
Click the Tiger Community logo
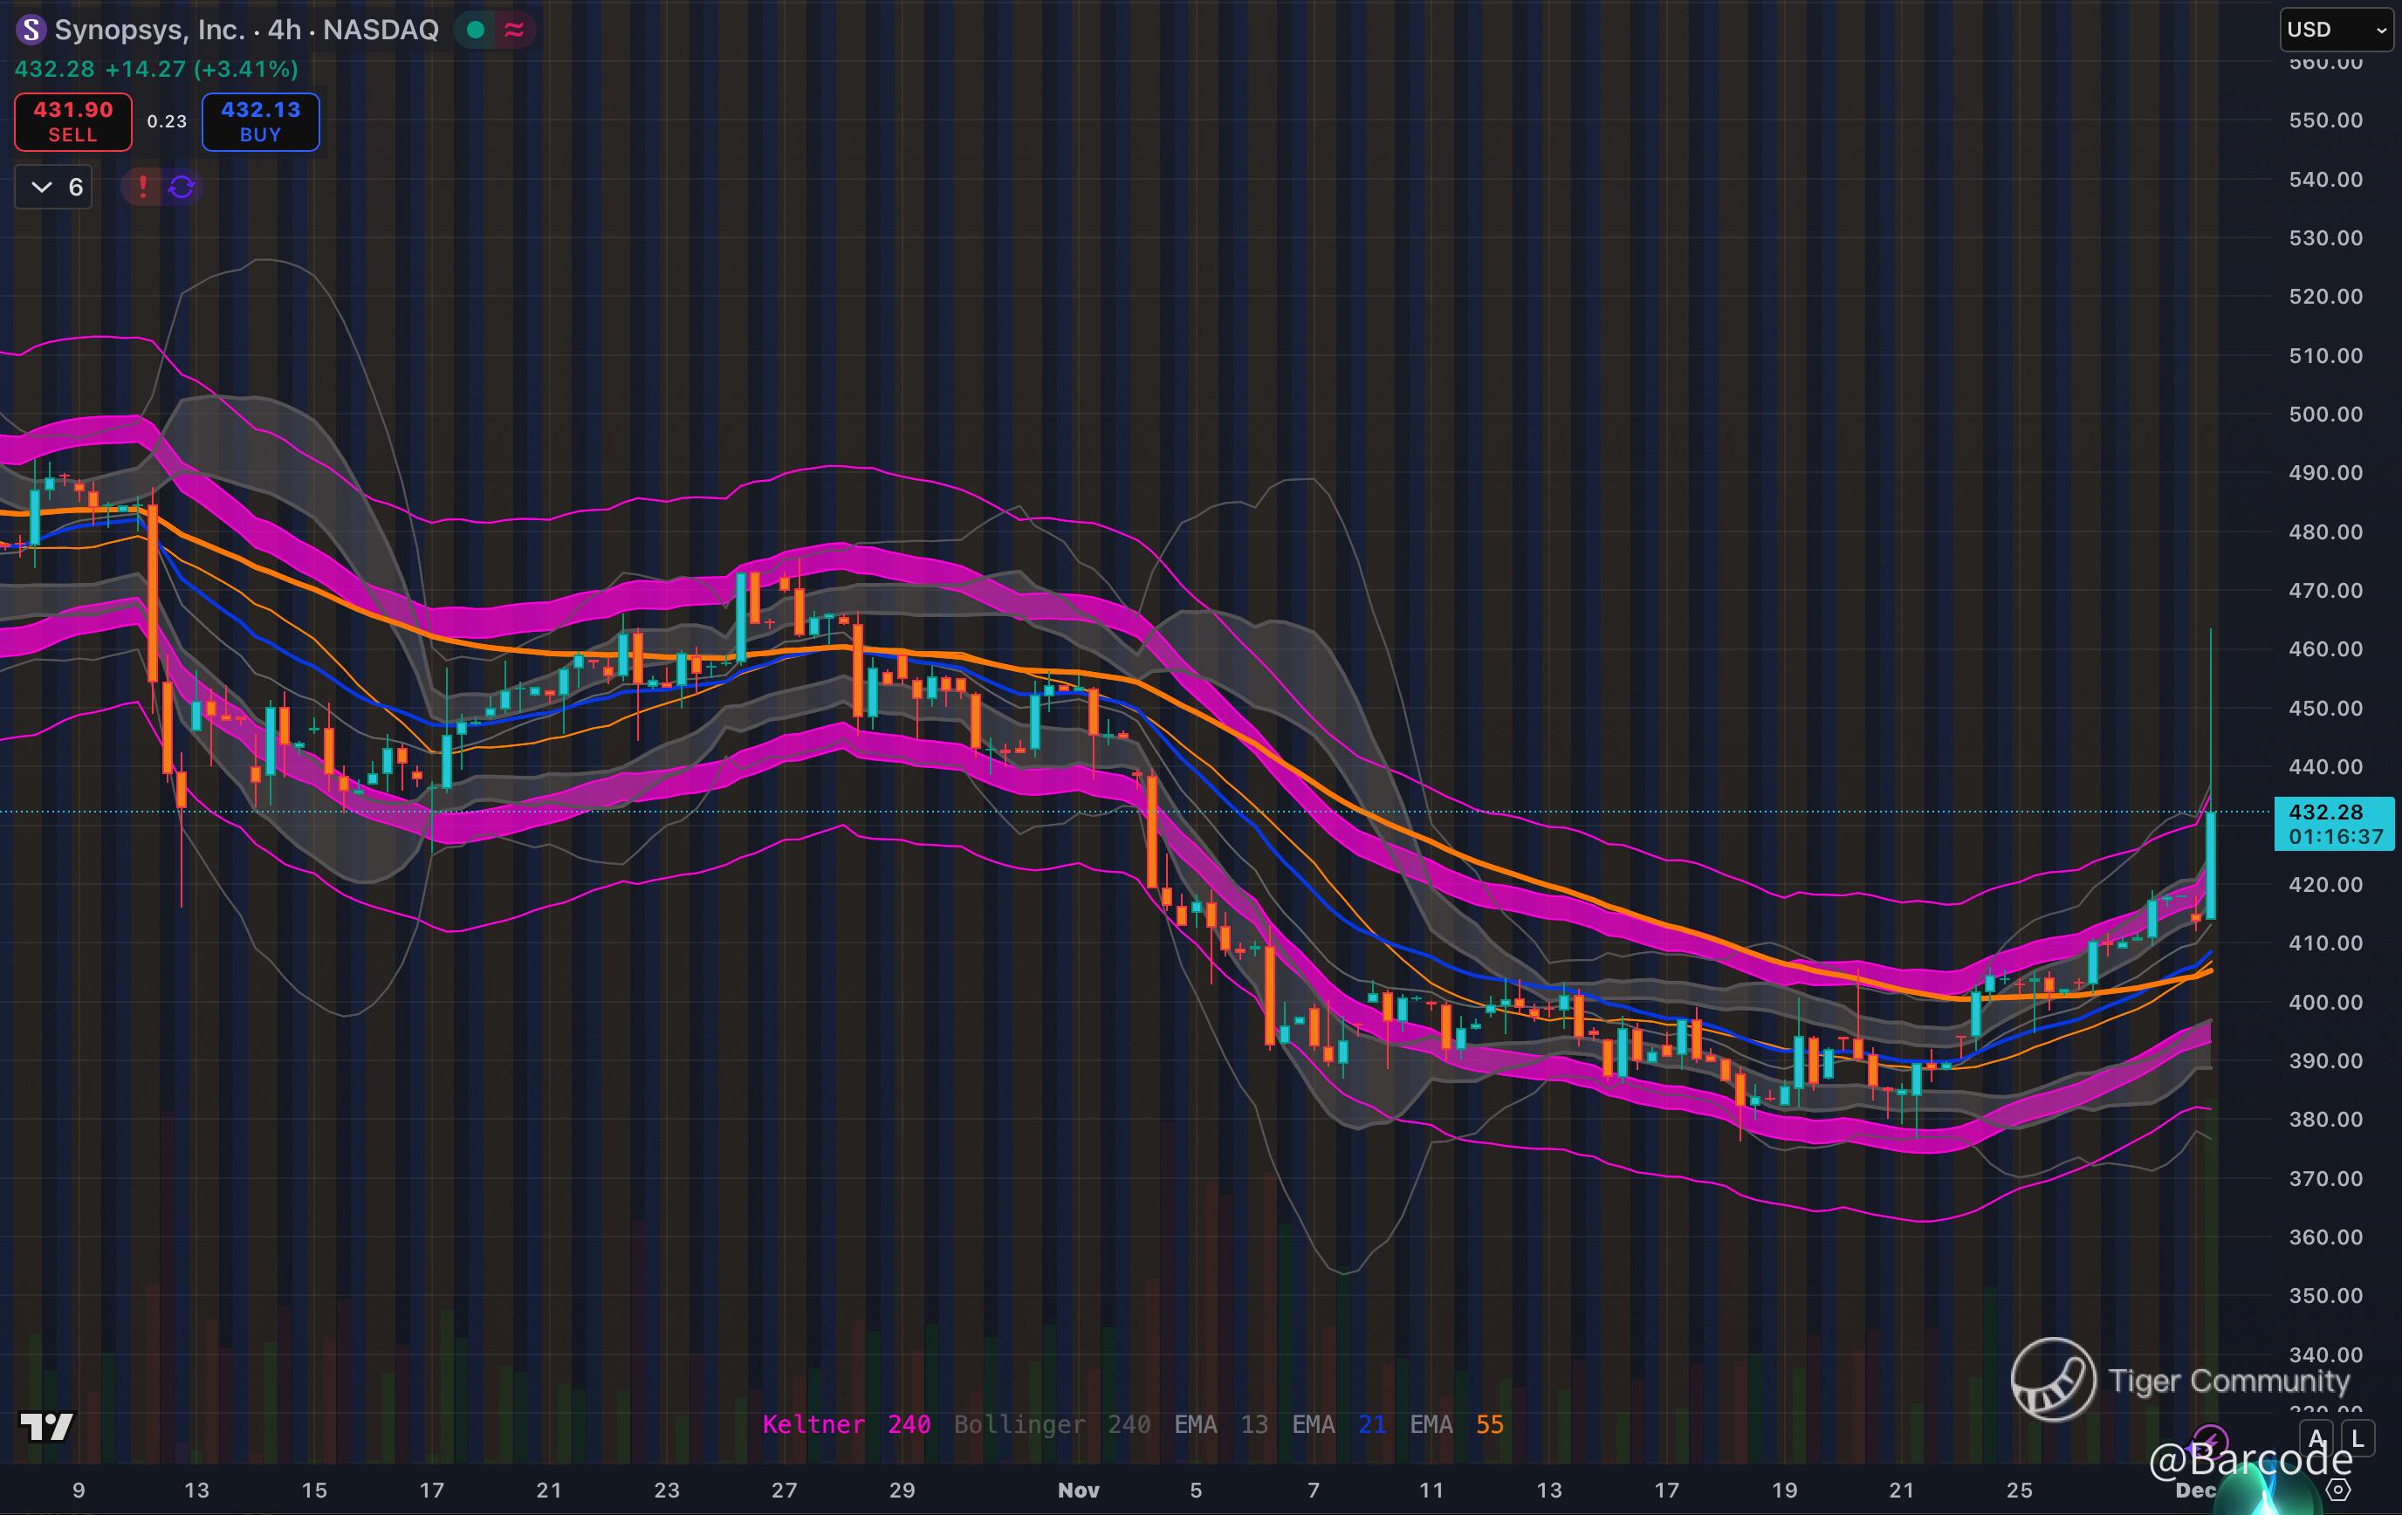click(2053, 1380)
